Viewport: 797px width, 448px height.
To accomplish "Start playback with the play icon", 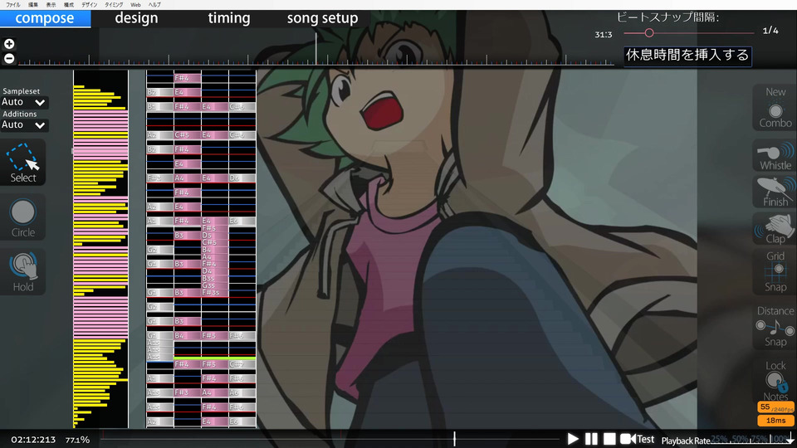I will click(x=573, y=439).
